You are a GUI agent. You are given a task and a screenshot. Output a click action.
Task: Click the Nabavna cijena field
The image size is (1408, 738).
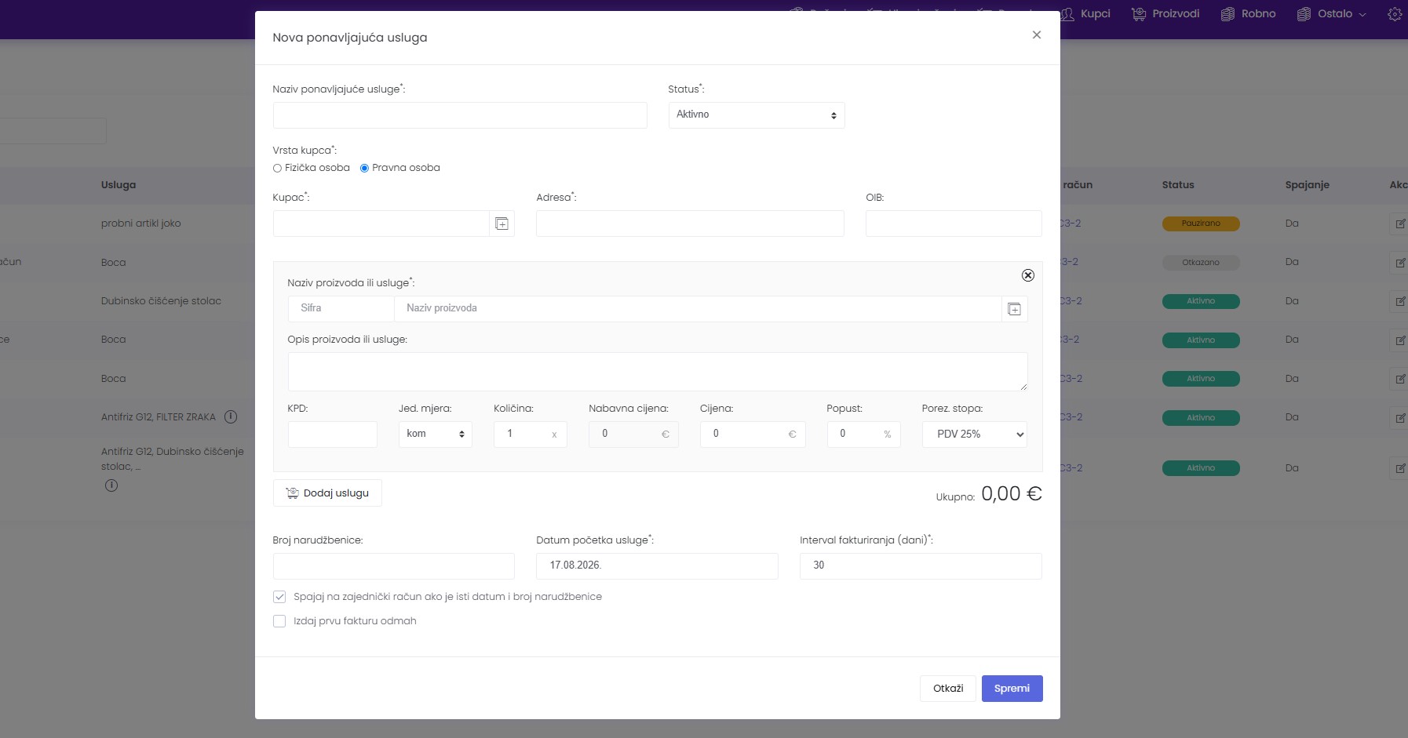coord(633,434)
